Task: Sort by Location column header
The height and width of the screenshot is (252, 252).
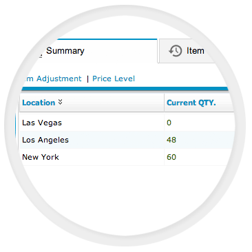Action: pos(39,103)
